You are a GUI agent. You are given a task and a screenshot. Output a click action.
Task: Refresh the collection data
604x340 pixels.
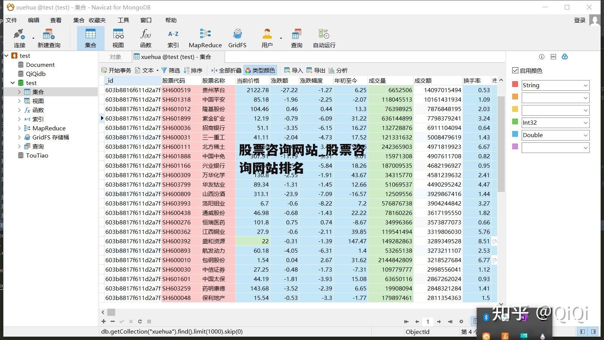click(x=140, y=321)
